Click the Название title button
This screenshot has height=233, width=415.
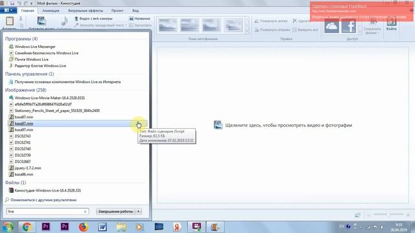tap(139, 19)
